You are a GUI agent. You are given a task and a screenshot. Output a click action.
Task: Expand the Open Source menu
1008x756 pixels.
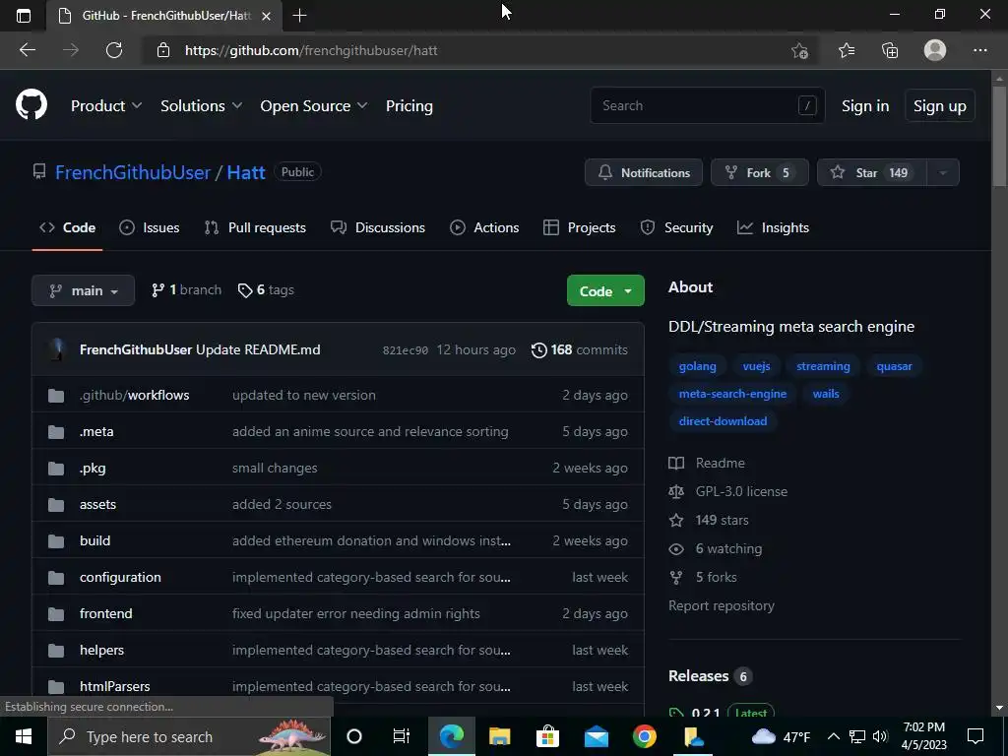pos(314,106)
